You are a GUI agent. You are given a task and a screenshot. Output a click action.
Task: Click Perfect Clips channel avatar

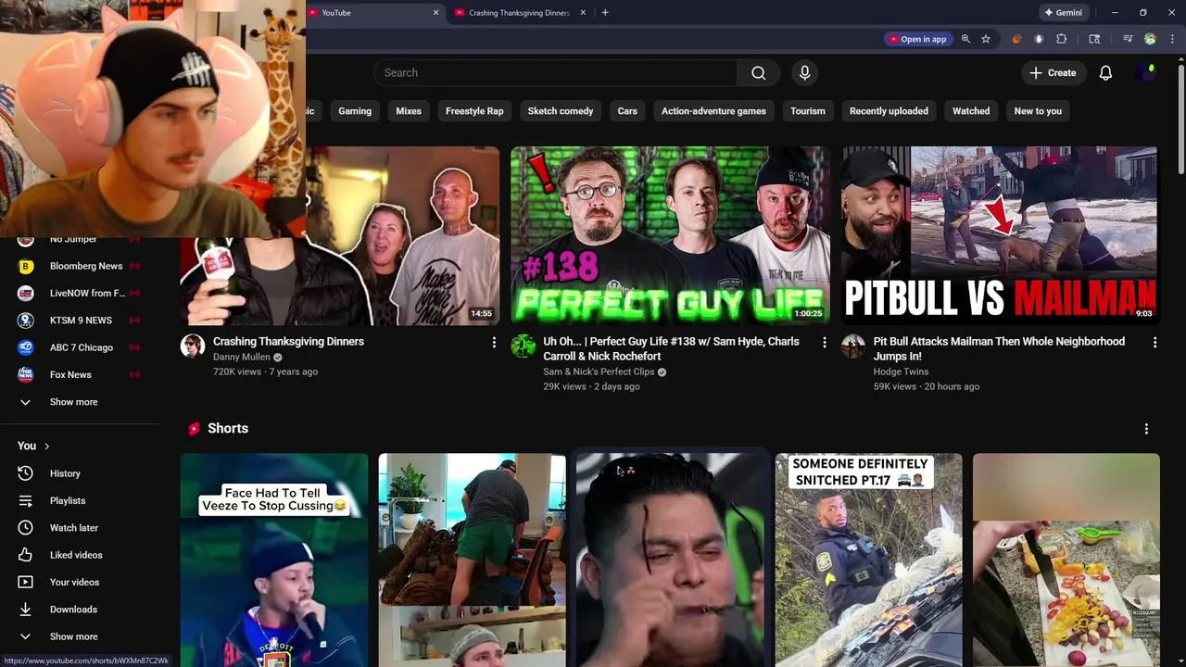pos(524,346)
